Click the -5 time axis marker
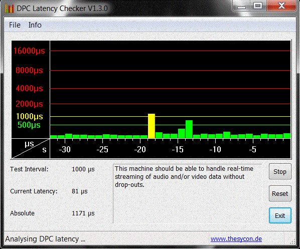The image size is (300, 249). click(252, 149)
